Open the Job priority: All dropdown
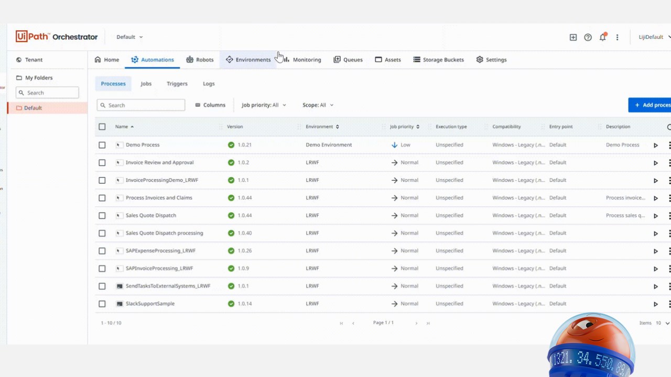 (x=264, y=105)
